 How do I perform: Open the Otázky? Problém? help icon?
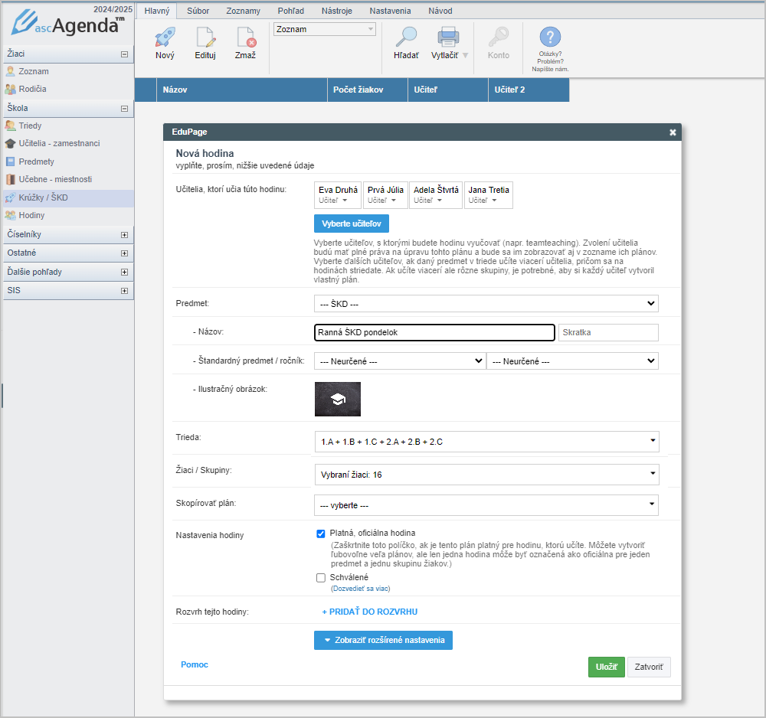pyautogui.click(x=550, y=37)
